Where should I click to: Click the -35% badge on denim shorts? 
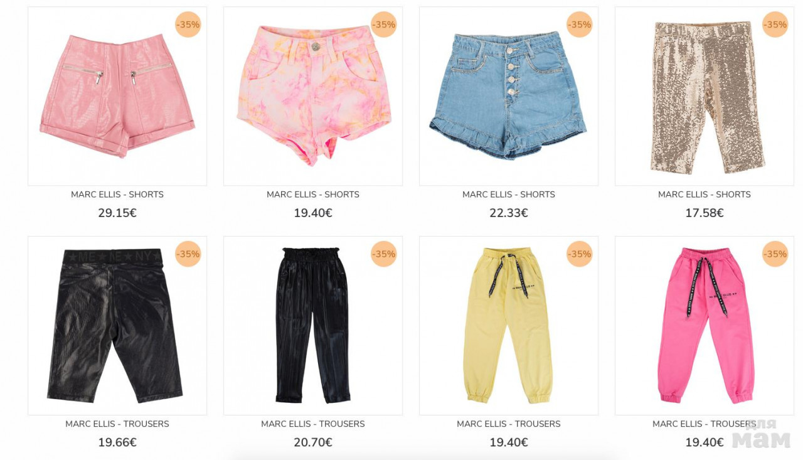pos(579,24)
